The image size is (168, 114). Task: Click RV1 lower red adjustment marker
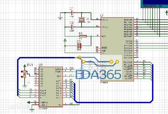[22, 76]
